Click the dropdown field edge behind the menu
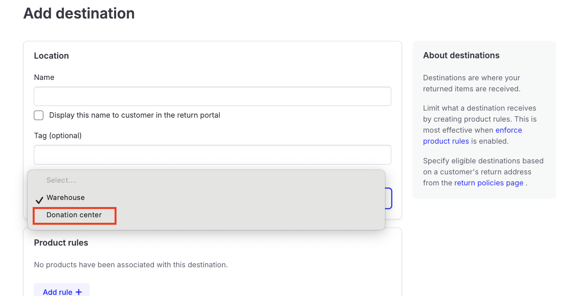The width and height of the screenshot is (581, 296). tap(389, 198)
